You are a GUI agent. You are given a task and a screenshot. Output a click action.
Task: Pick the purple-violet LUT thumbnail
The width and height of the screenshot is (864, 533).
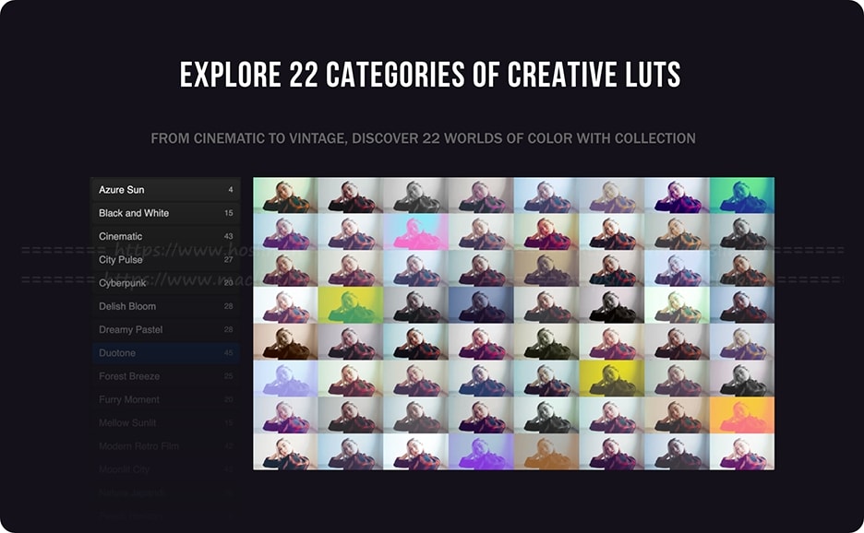click(481, 452)
